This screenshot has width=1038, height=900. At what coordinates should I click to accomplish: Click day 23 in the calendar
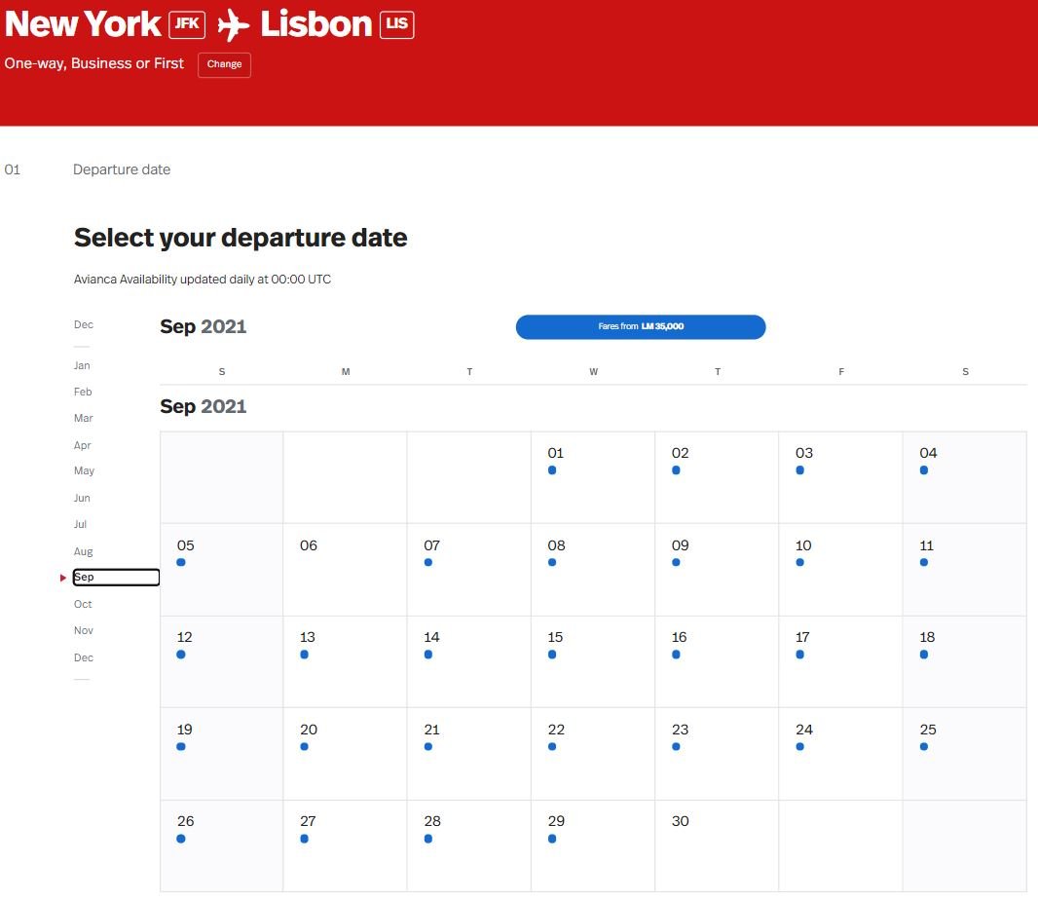(x=717, y=754)
